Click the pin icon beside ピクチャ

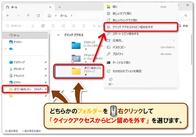coord(46,82)
